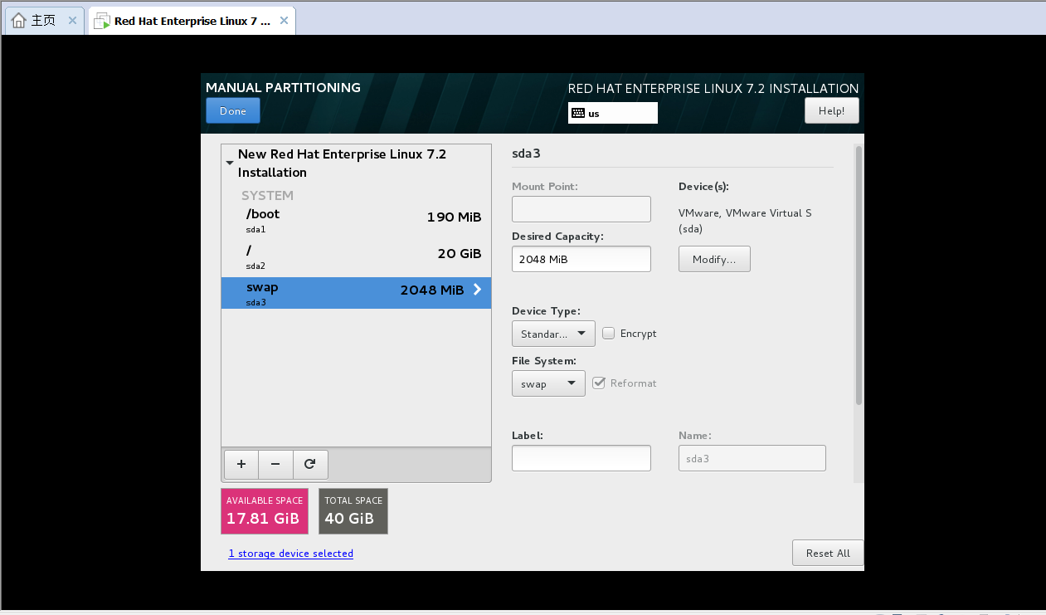Screen dimensions: 1046x615
Task: Select the / sda2 partition row
Action: coord(356,256)
